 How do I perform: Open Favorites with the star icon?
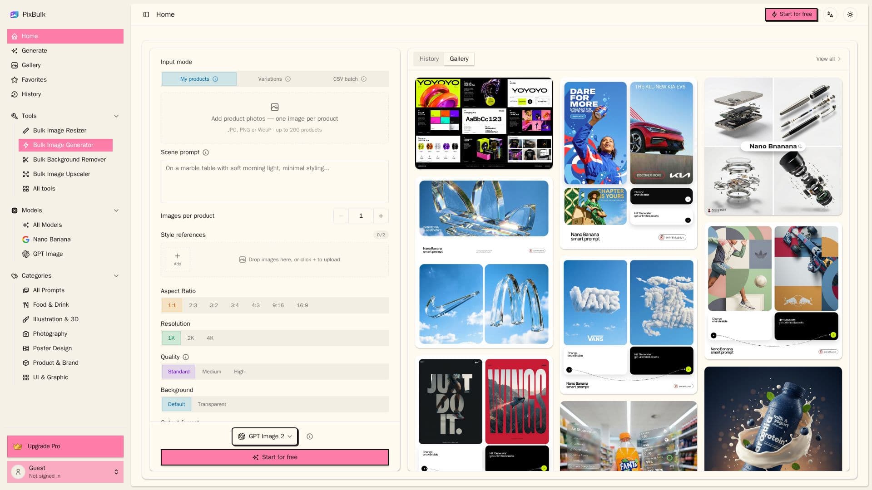coord(65,80)
